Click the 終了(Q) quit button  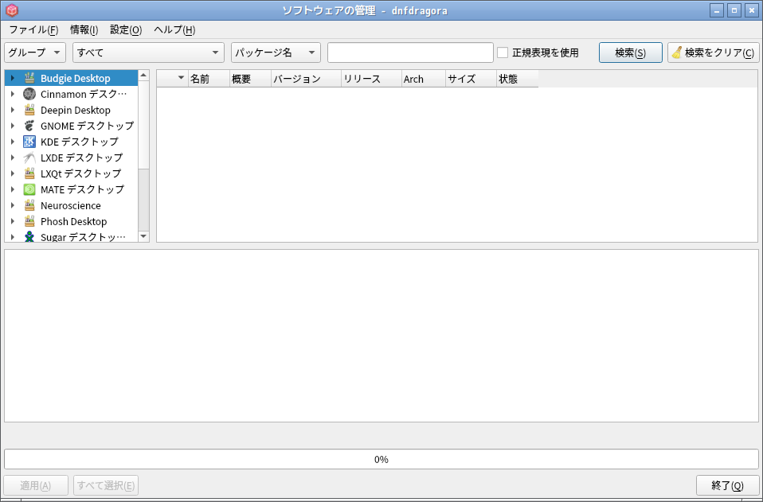[727, 485]
